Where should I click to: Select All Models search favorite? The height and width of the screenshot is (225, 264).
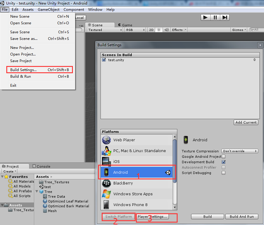coord(19,186)
